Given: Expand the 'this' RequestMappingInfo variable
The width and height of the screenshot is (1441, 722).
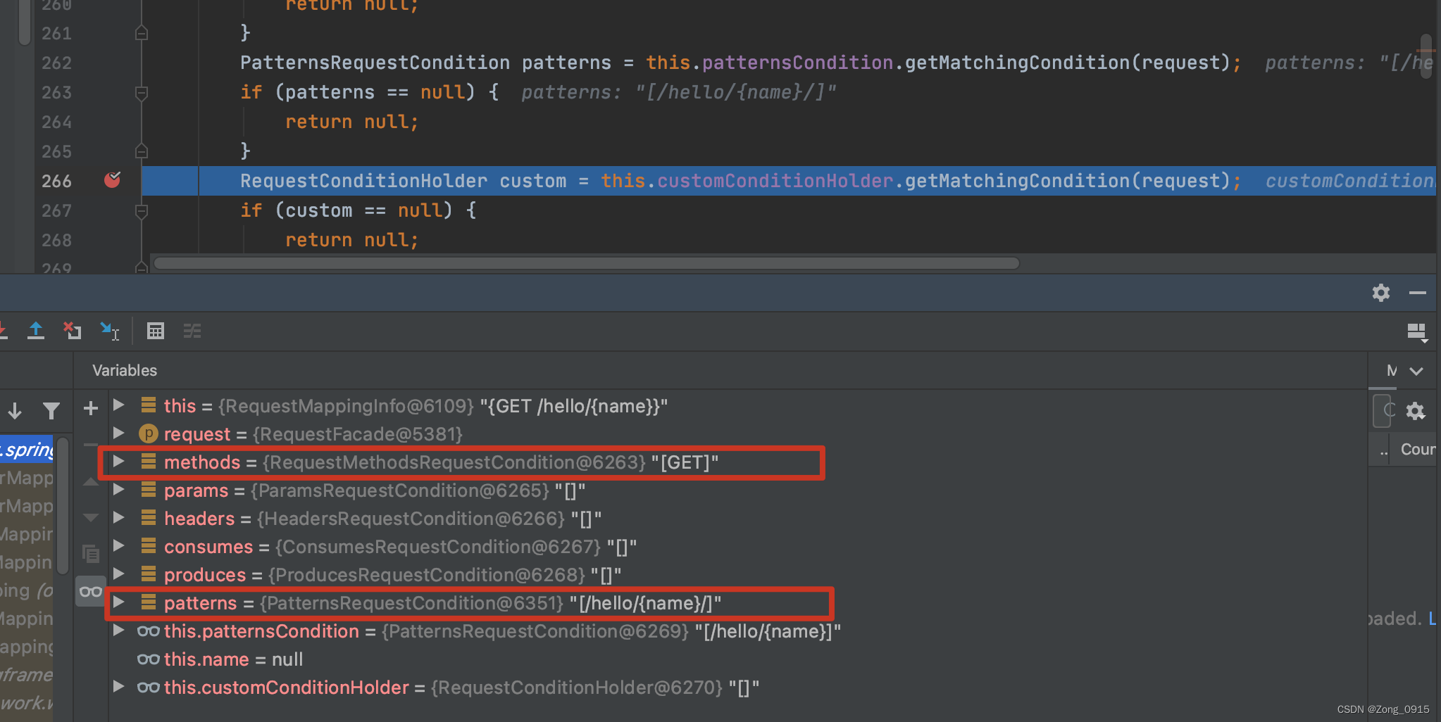Looking at the screenshot, I should 119,405.
